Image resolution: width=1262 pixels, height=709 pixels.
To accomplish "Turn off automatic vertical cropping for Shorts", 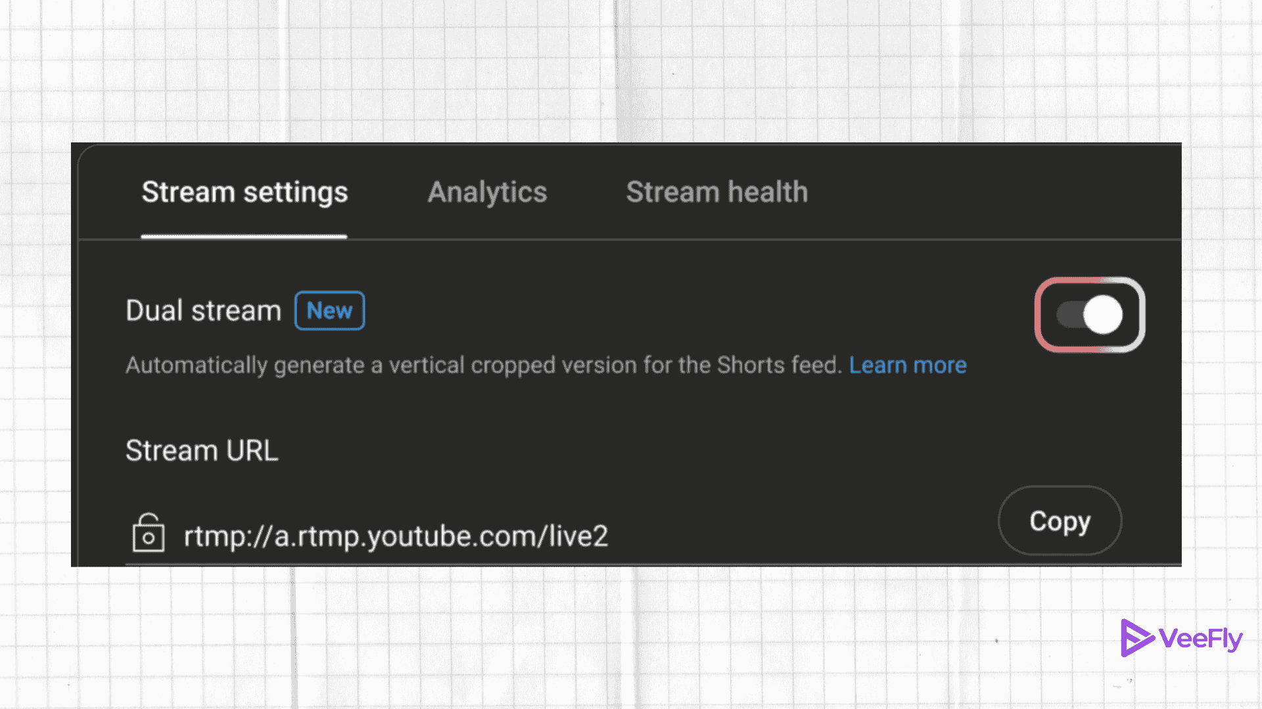I will 1090,314.
